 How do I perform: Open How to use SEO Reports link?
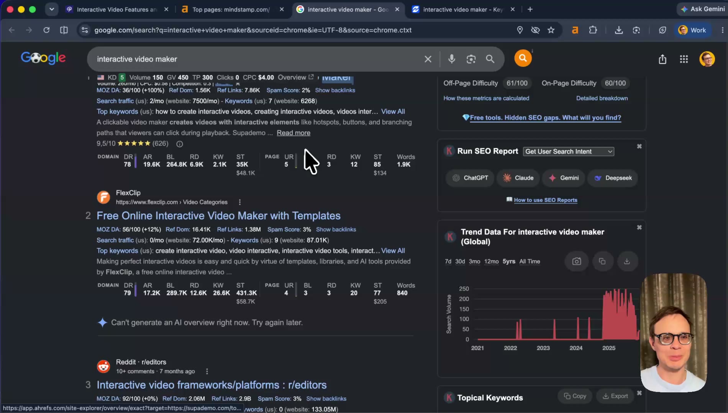point(546,200)
